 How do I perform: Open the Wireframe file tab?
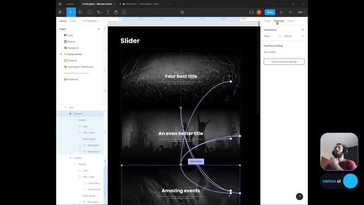pyautogui.click(x=143, y=4)
